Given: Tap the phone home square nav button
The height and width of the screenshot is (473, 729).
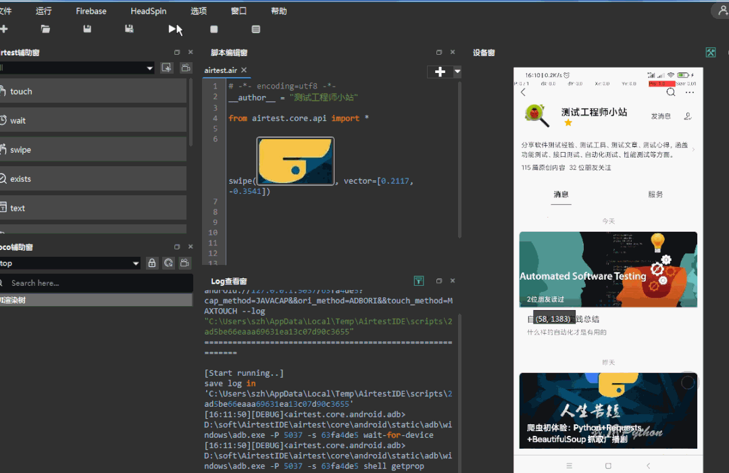Looking at the screenshot, I should coord(608,466).
